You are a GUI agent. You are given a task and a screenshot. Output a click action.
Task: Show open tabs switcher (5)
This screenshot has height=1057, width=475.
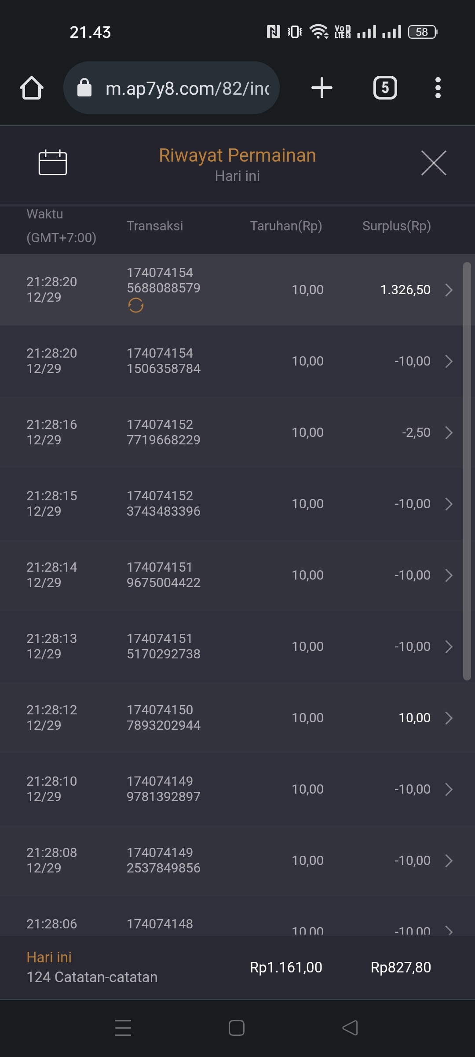[x=385, y=88]
